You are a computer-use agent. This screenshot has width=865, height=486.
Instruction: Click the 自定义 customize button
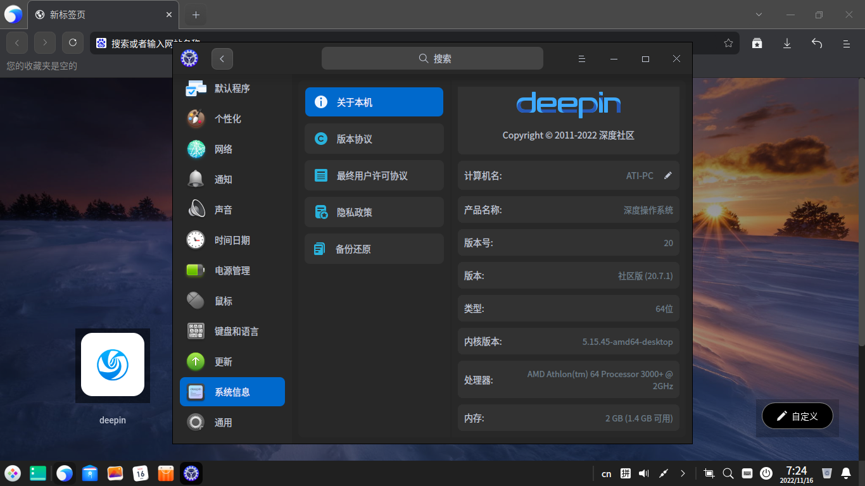pyautogui.click(x=797, y=416)
